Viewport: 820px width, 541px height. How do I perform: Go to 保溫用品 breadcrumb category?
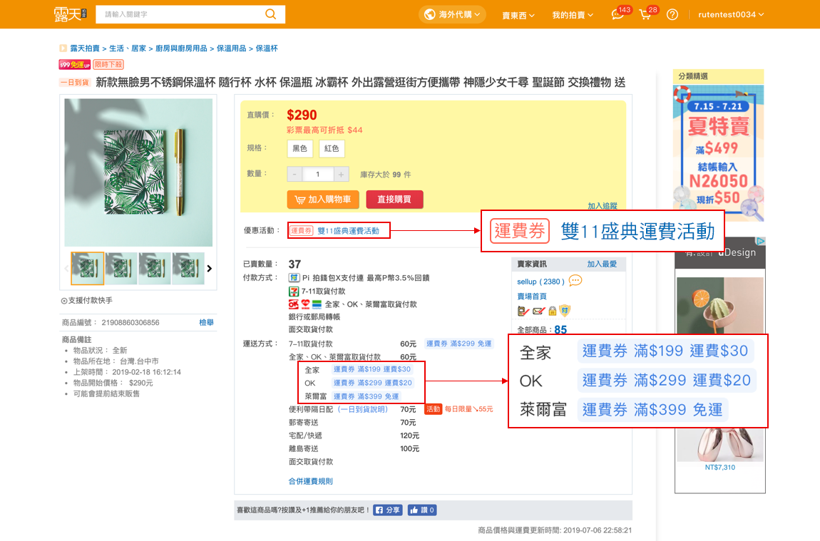[232, 48]
